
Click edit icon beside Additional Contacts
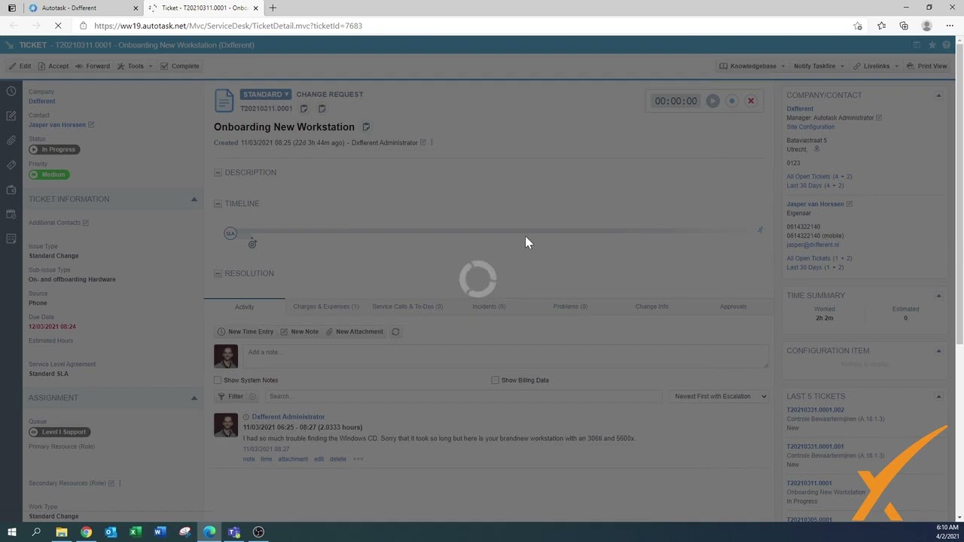click(86, 223)
